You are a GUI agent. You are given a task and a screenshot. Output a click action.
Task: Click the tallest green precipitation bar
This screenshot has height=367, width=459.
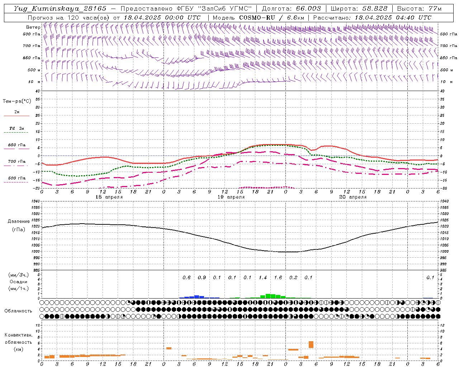(x=268, y=296)
